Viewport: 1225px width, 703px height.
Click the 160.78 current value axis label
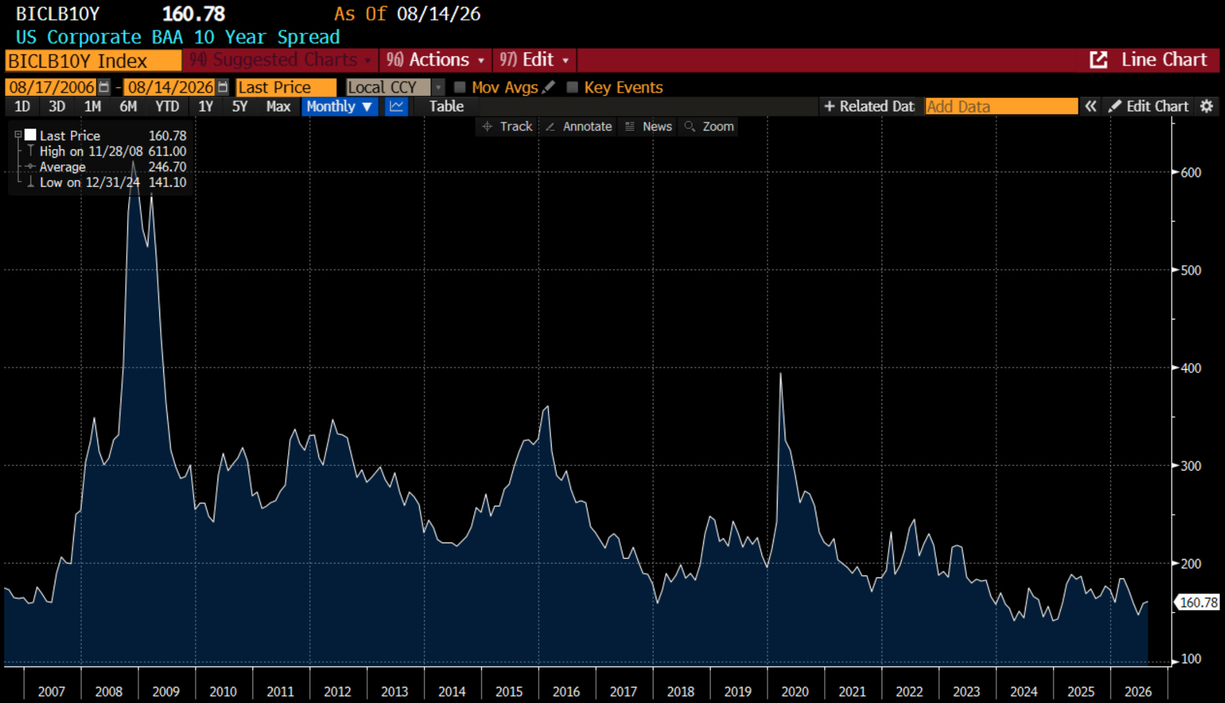click(1198, 602)
